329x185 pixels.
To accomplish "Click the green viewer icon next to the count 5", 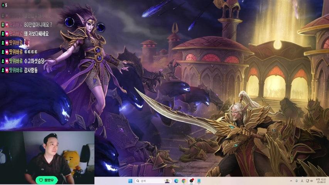I will (x=3, y=5).
